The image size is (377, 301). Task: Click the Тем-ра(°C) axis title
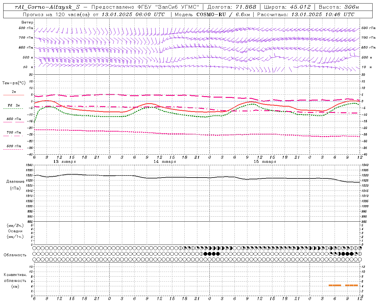14,83
